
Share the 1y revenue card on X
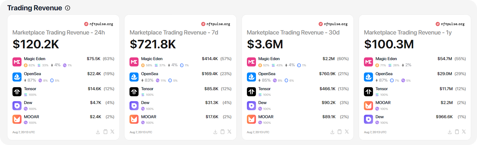(464, 132)
